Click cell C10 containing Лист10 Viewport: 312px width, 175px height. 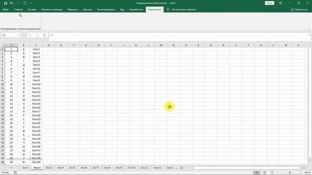36,84
